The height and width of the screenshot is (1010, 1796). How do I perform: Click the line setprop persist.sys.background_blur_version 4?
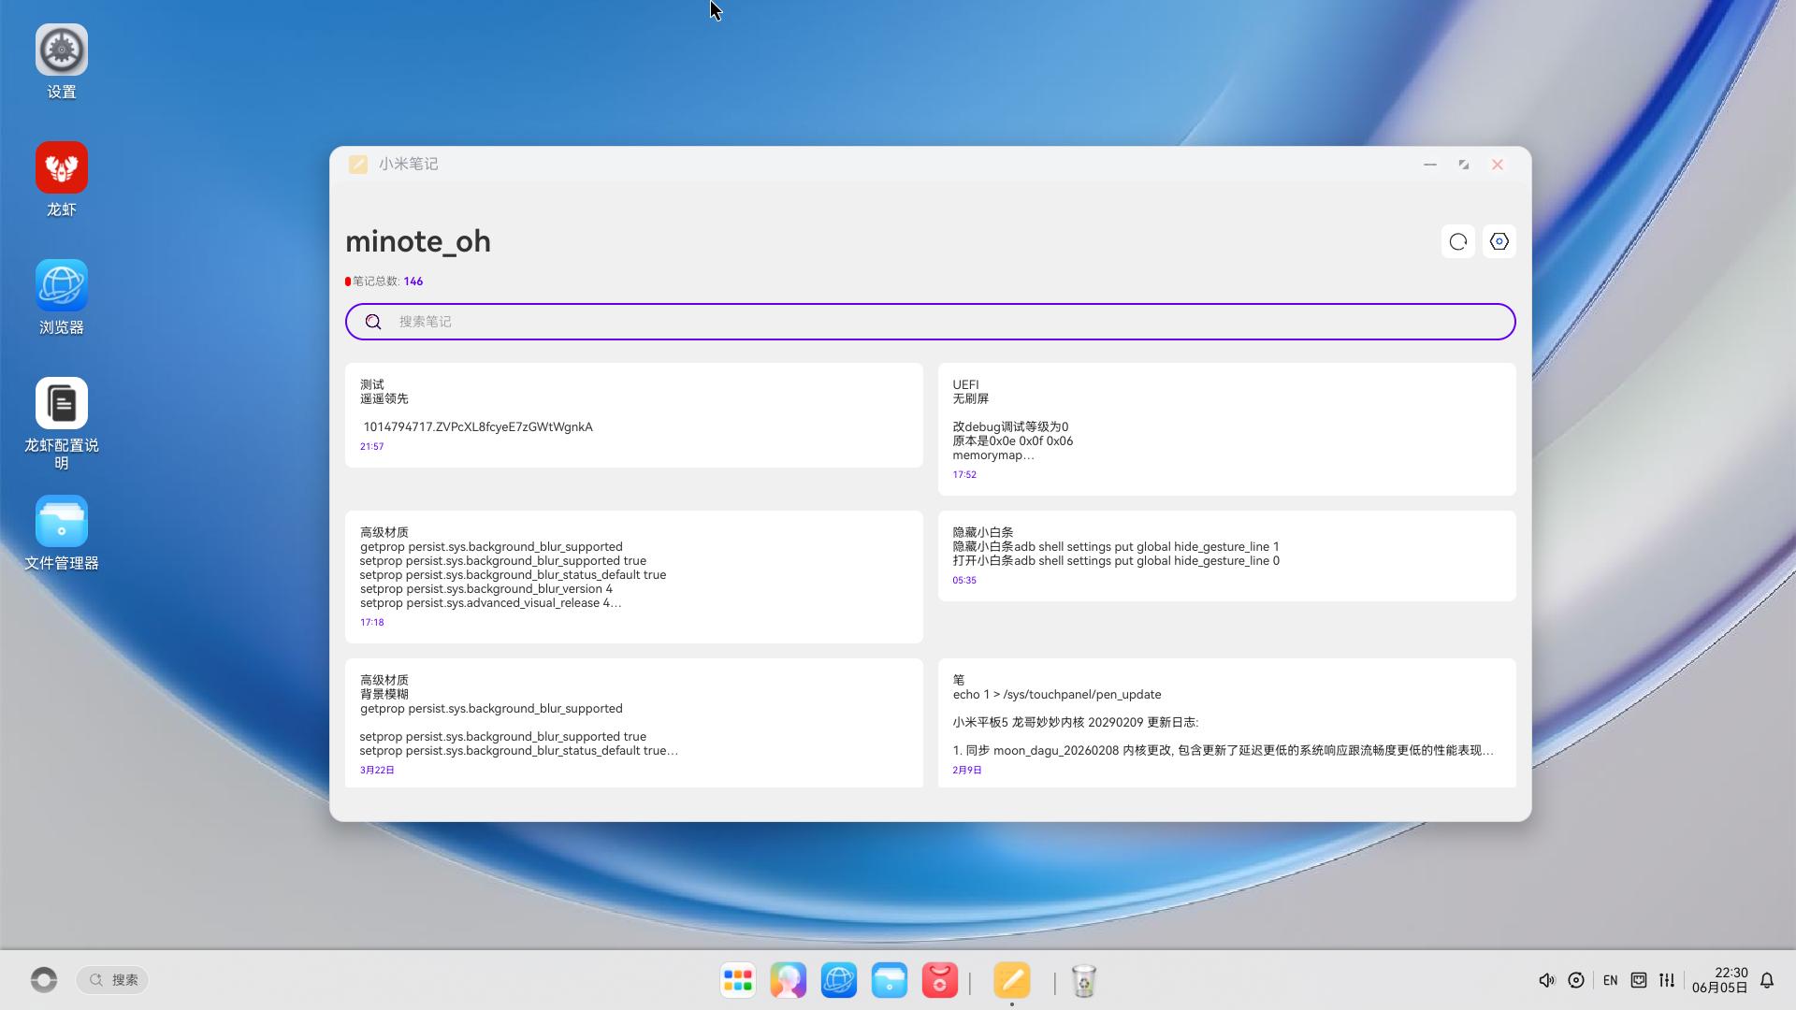486,589
